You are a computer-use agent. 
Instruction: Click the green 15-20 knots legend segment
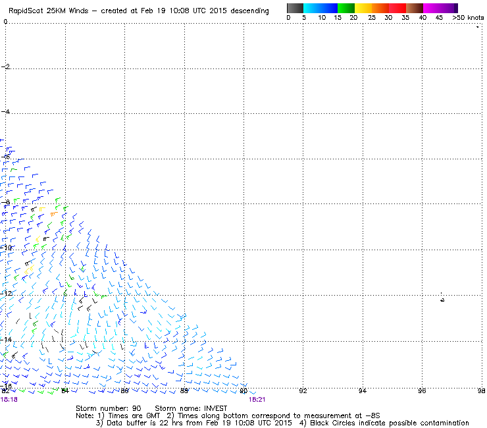point(346,8)
